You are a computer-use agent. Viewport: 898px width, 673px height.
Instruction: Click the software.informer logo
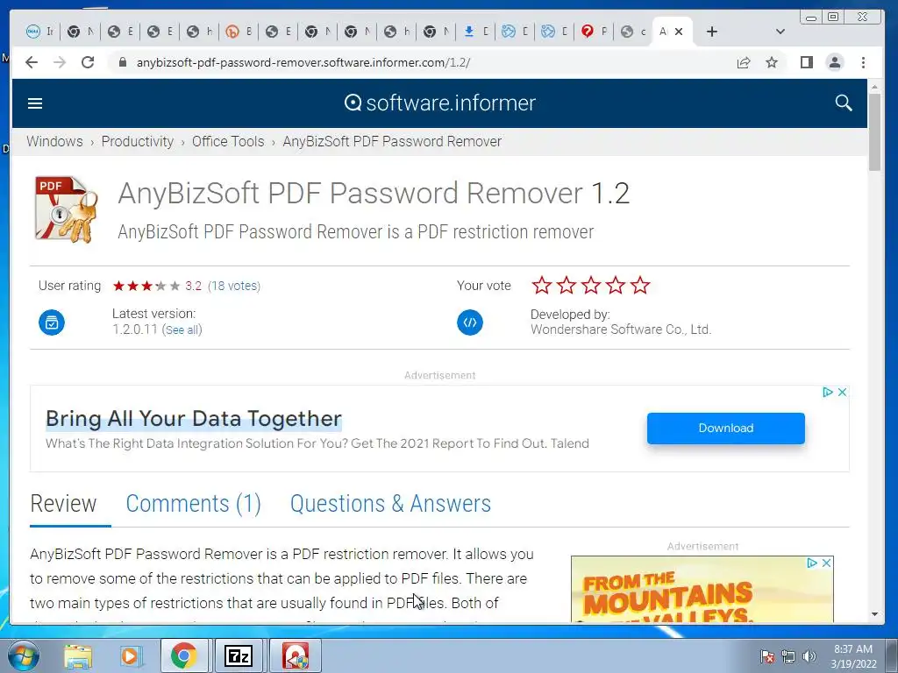click(440, 103)
